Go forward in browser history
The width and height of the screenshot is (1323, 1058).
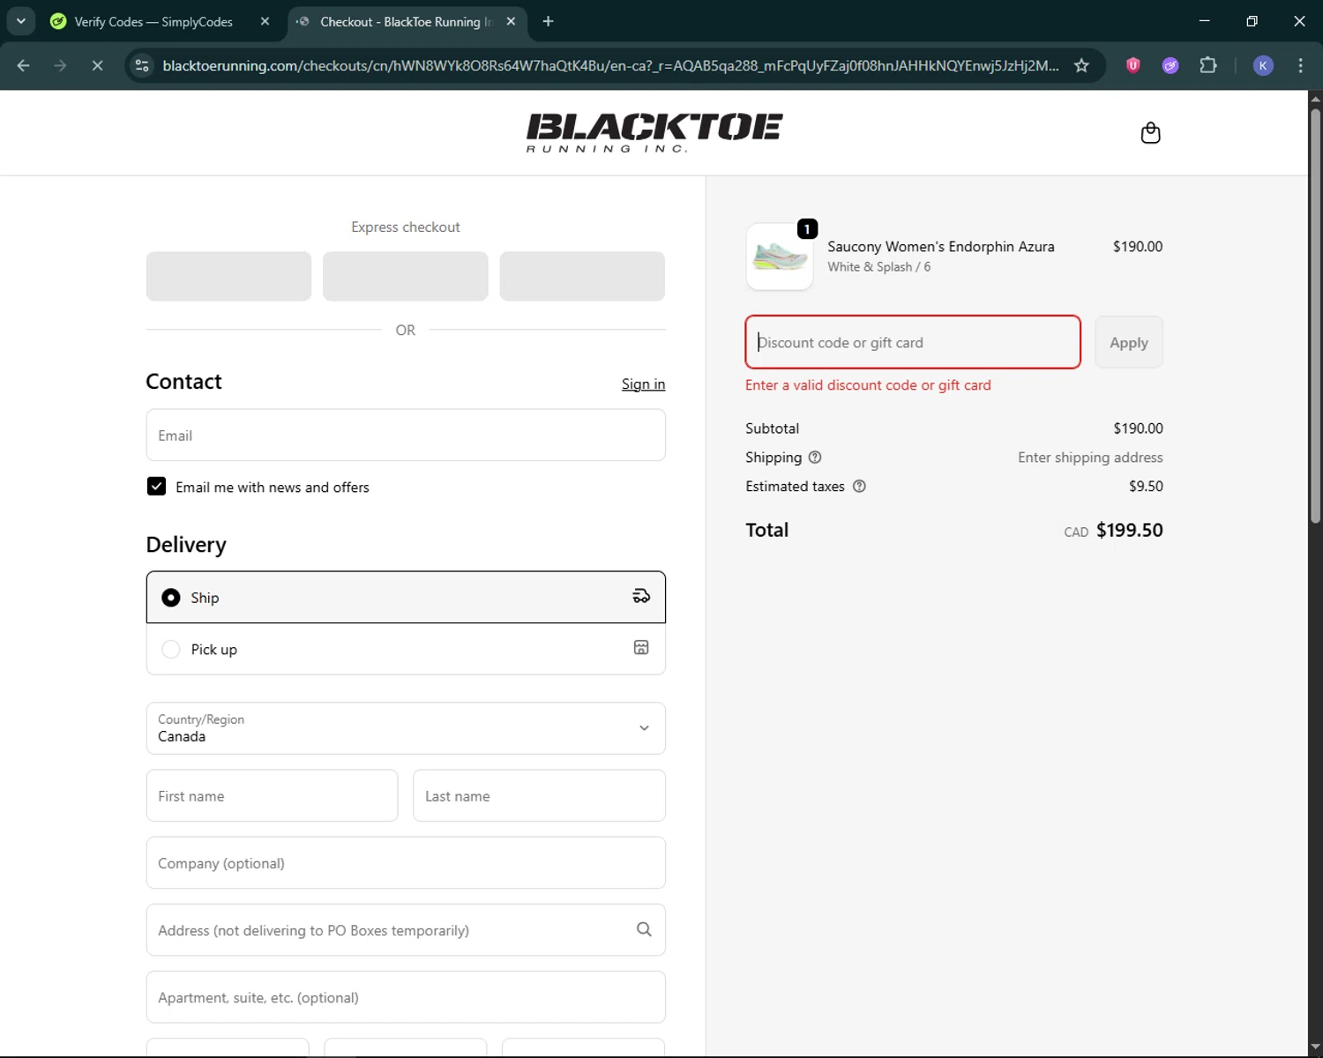[x=60, y=65]
